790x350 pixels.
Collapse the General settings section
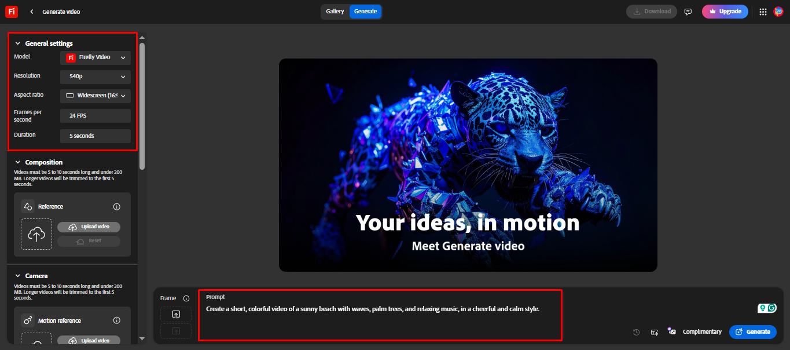click(17, 42)
